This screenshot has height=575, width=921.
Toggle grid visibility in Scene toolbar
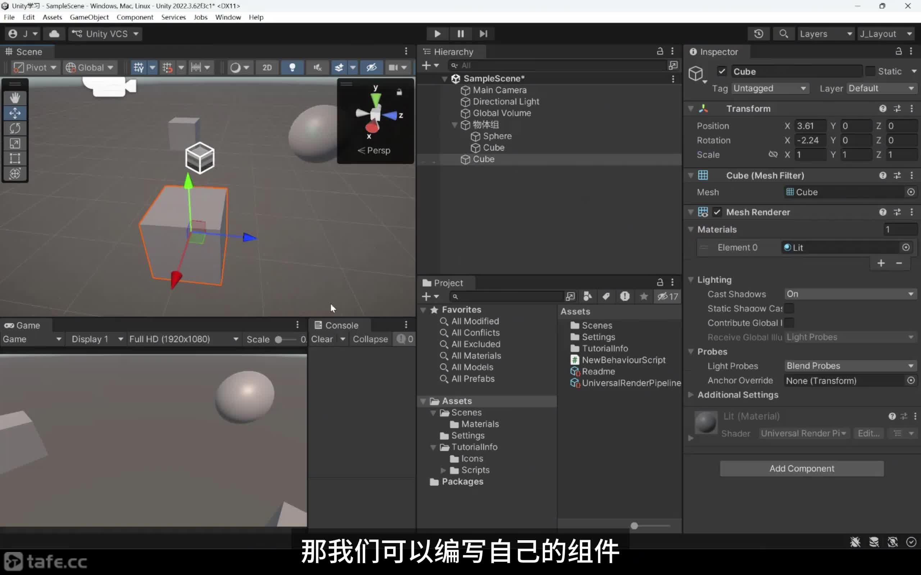point(138,68)
